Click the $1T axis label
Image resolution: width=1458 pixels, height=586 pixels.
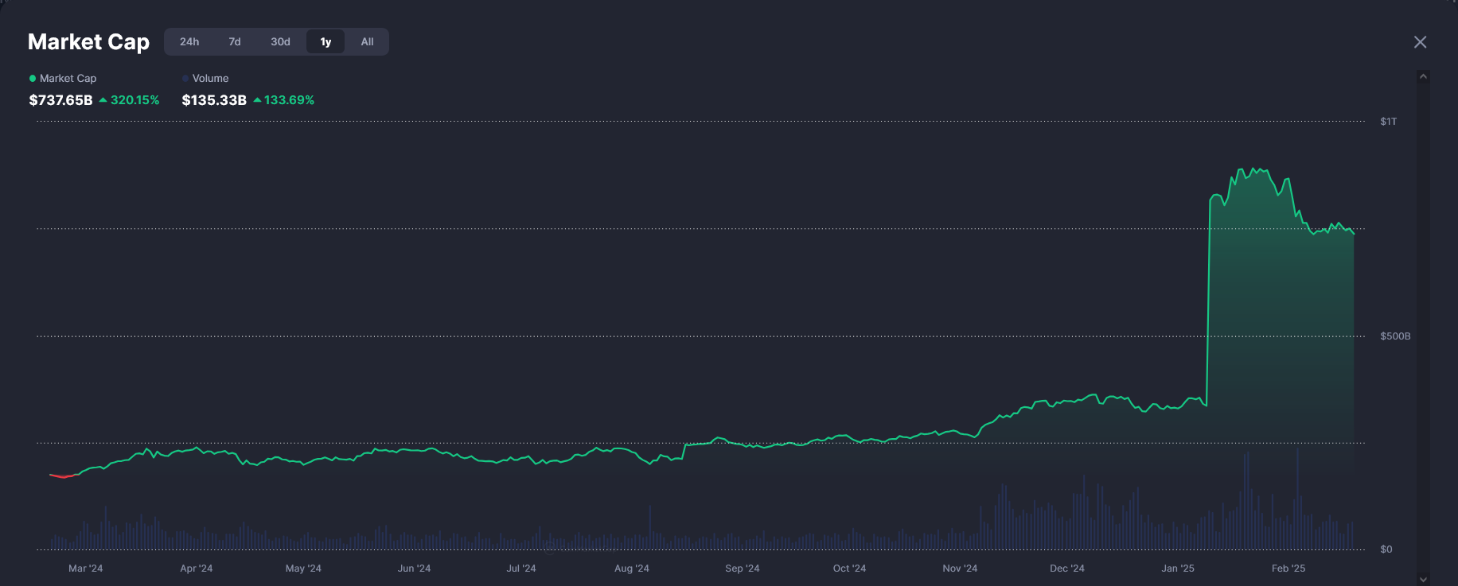pyautogui.click(x=1388, y=122)
